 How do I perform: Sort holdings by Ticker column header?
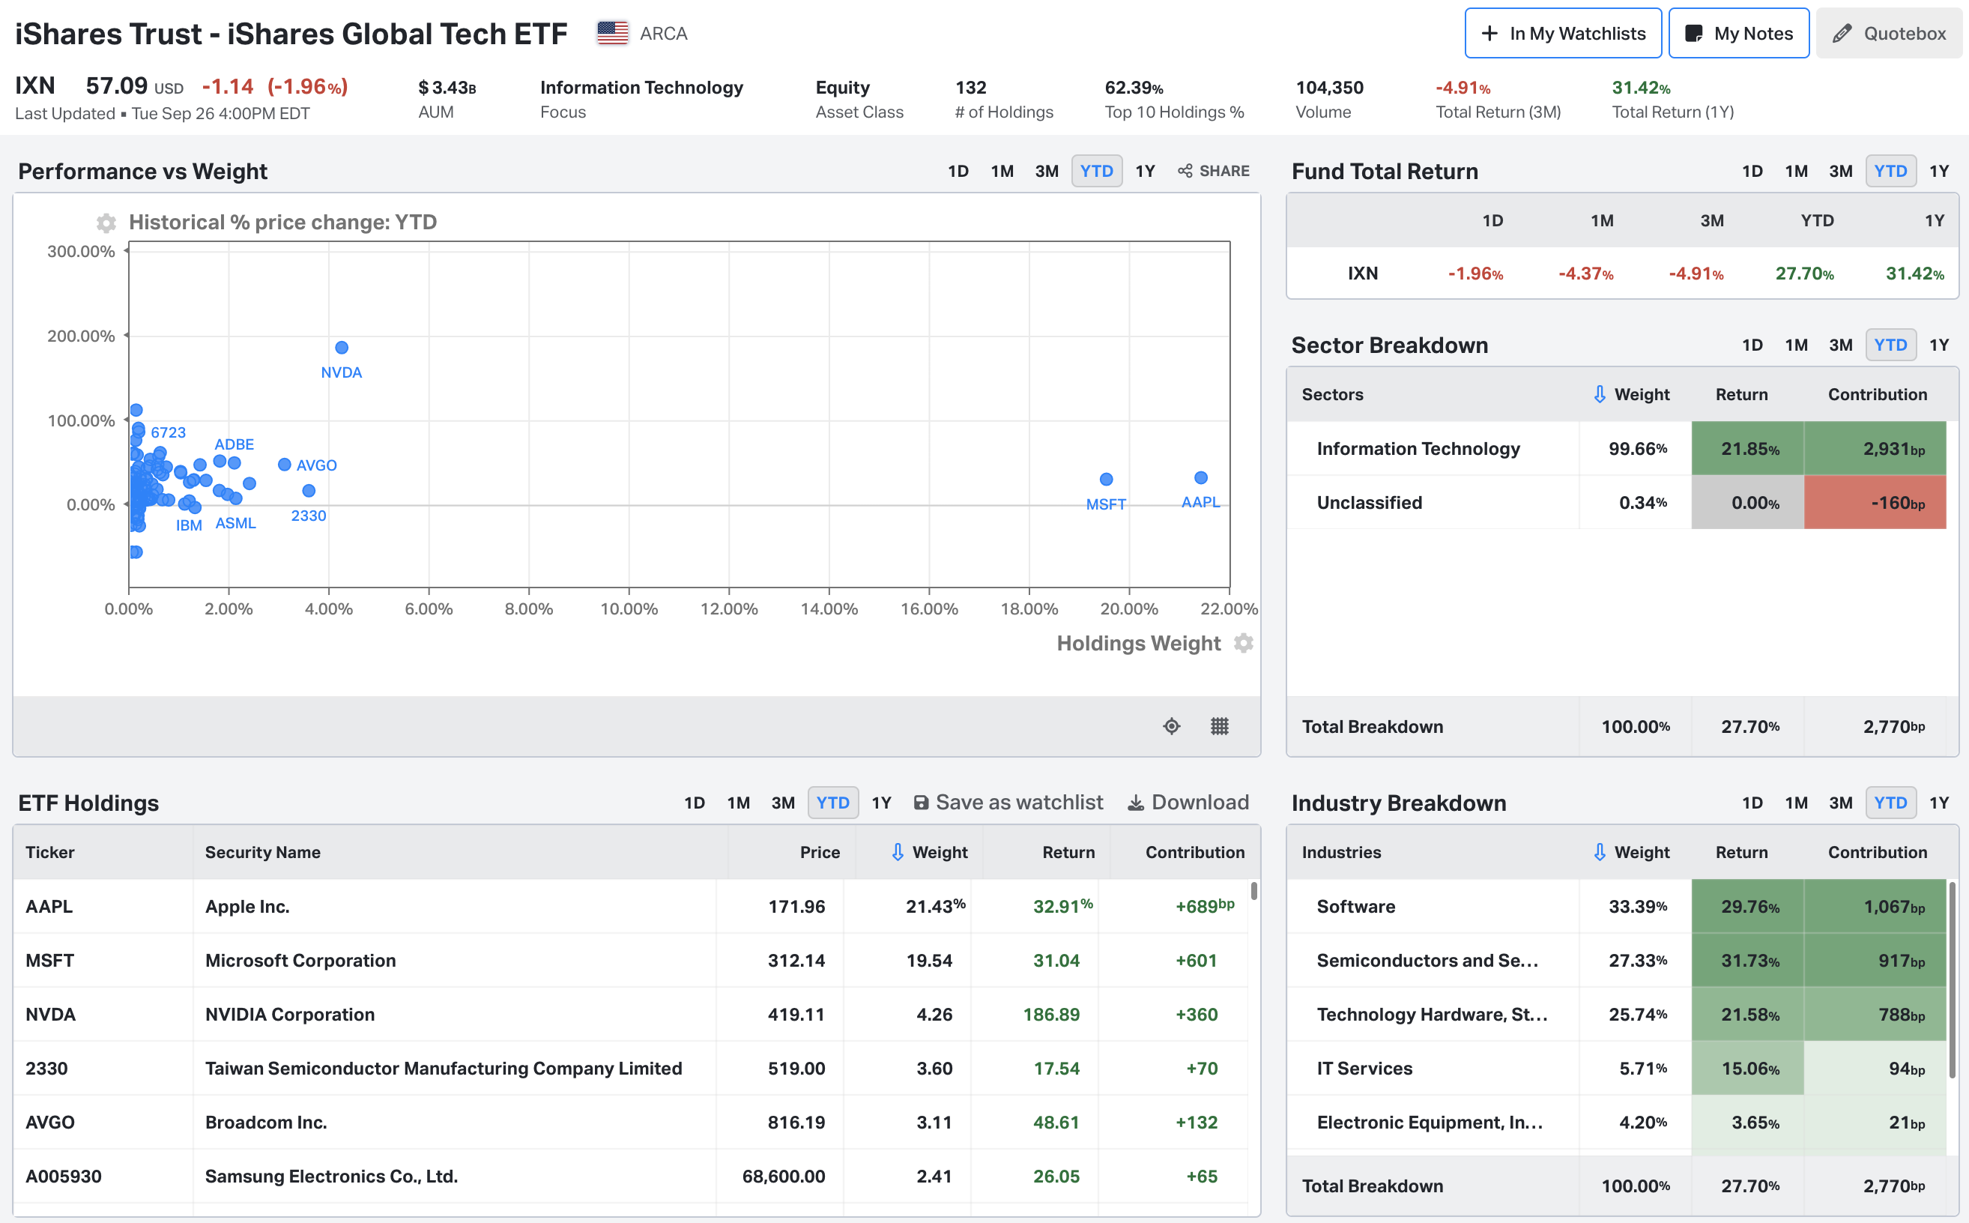[50, 852]
